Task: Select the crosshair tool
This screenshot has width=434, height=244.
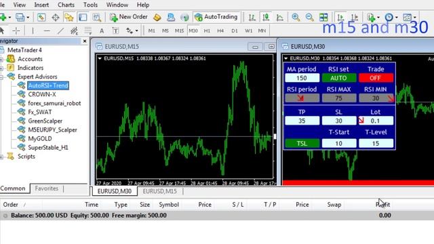Action: [16, 30]
